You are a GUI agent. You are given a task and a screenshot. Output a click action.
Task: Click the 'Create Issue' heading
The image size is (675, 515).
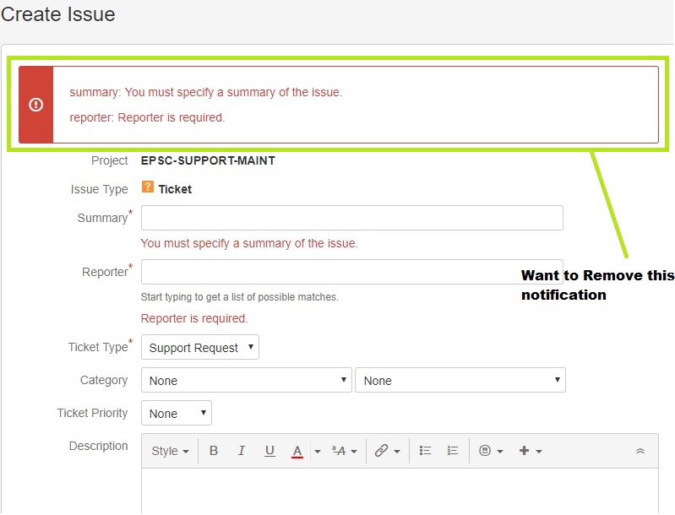tap(58, 14)
